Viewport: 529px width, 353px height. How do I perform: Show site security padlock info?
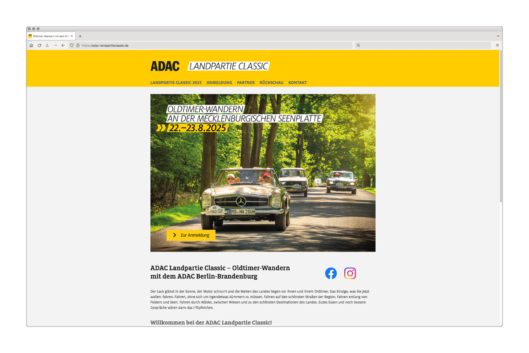point(78,45)
